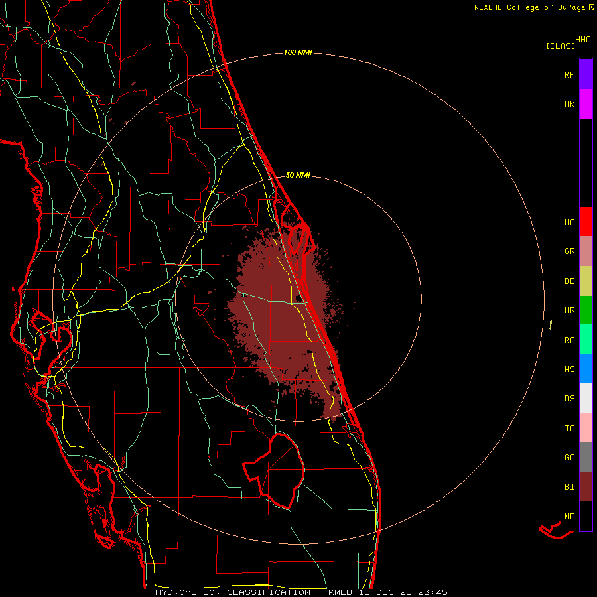597x597 pixels.
Task: Click the 'GC' legend label
Action: [569, 458]
